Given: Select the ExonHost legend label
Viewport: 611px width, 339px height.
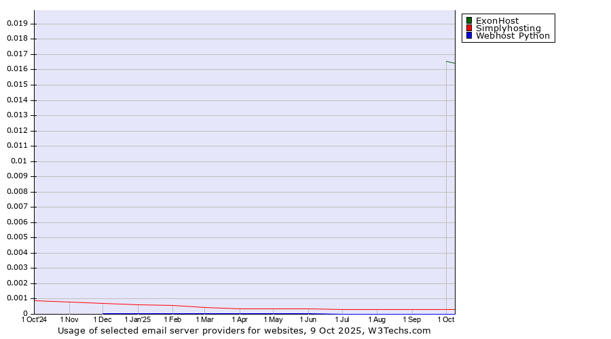Looking at the screenshot, I should 497,20.
